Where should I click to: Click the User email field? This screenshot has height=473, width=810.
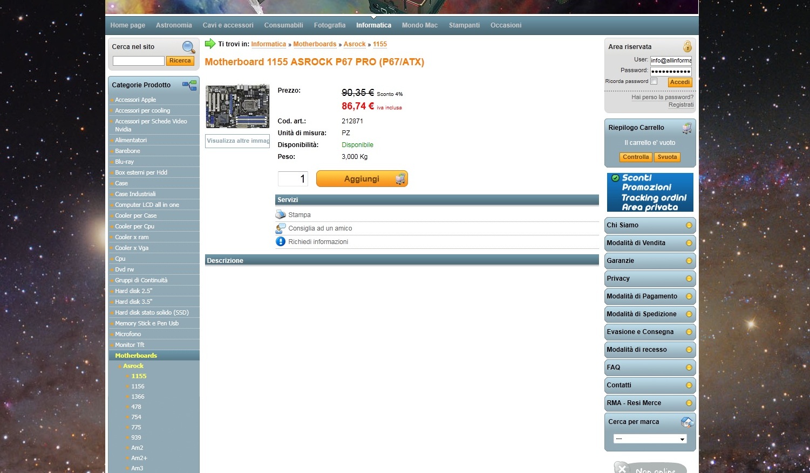click(x=671, y=60)
